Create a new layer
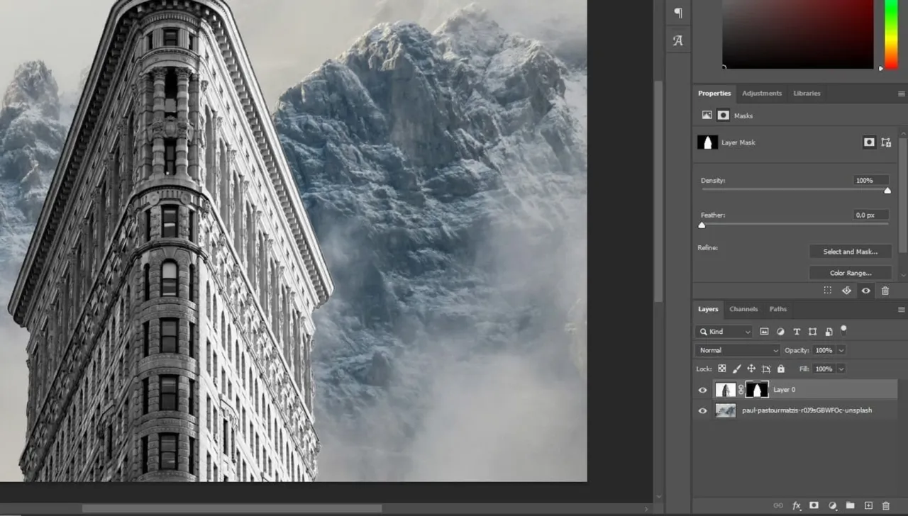 coord(868,505)
